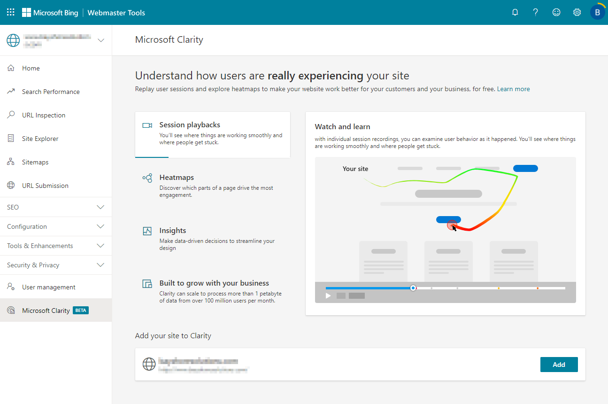Expand the Configuration section
Viewport: 608px width, 404px height.
(100, 226)
